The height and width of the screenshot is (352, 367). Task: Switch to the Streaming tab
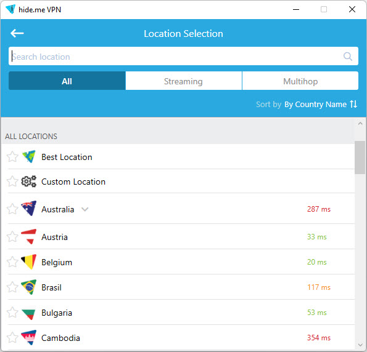pyautogui.click(x=184, y=81)
